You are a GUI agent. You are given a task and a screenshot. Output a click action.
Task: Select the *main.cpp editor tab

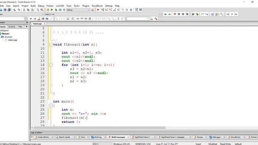point(37,24)
